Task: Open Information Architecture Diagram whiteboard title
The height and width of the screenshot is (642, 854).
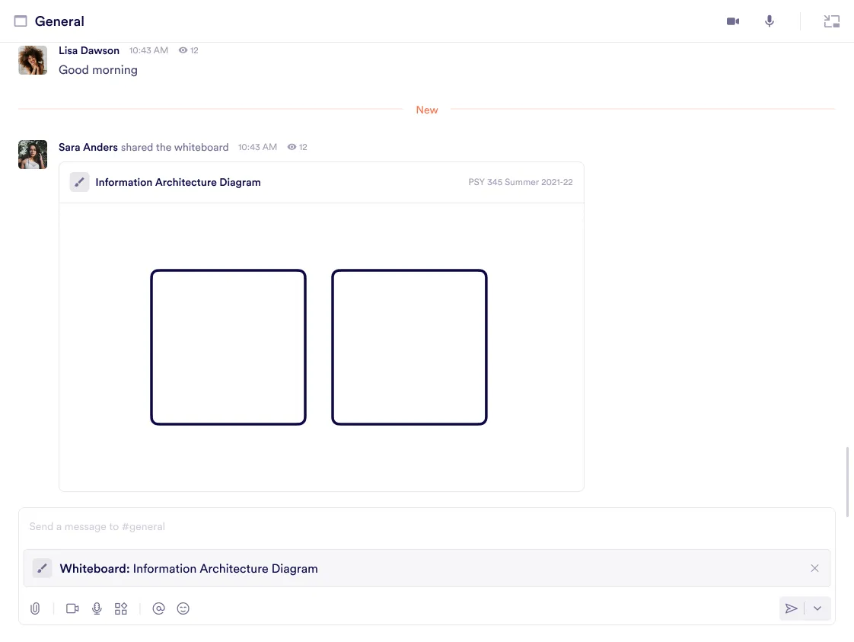Action: (x=177, y=182)
